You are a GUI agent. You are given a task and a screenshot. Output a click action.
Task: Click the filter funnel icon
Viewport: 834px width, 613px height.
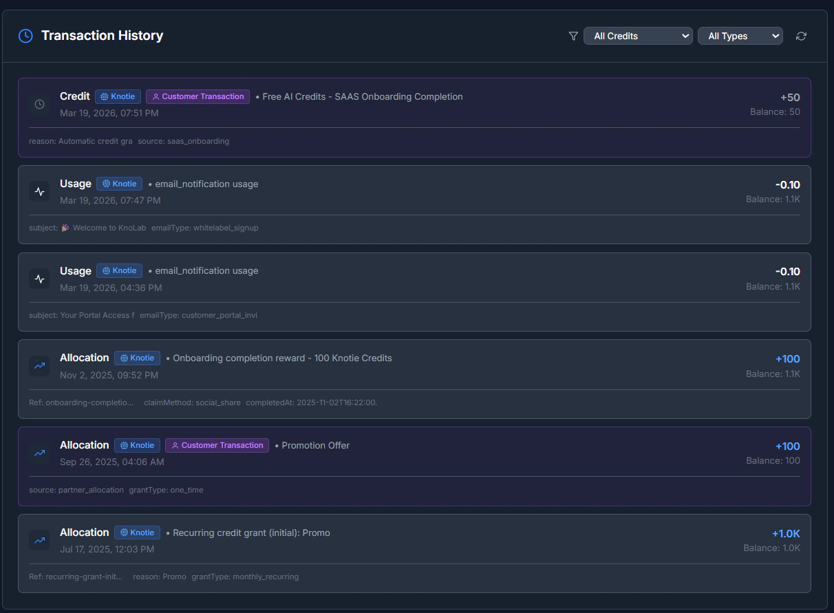coord(573,36)
